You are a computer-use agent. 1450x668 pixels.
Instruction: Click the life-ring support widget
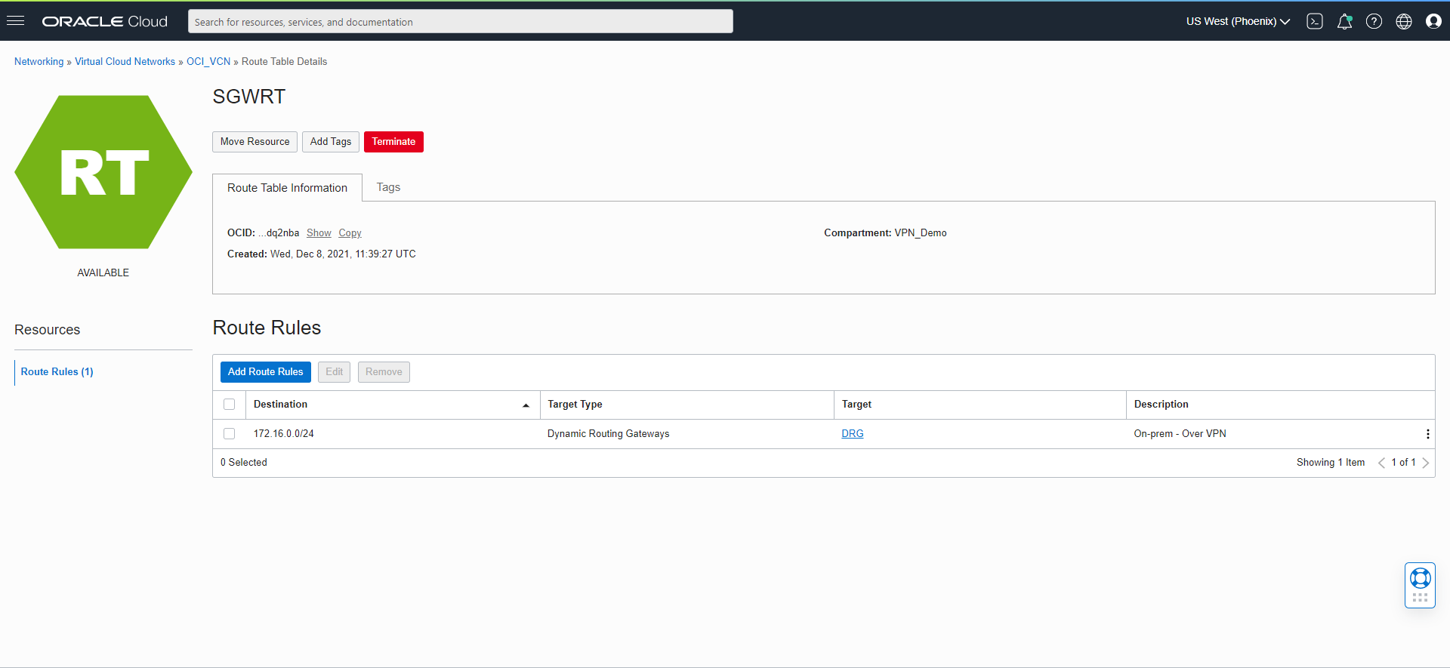[x=1420, y=579]
